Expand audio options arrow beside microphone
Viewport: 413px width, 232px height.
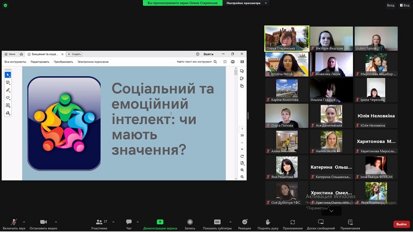[24, 222]
